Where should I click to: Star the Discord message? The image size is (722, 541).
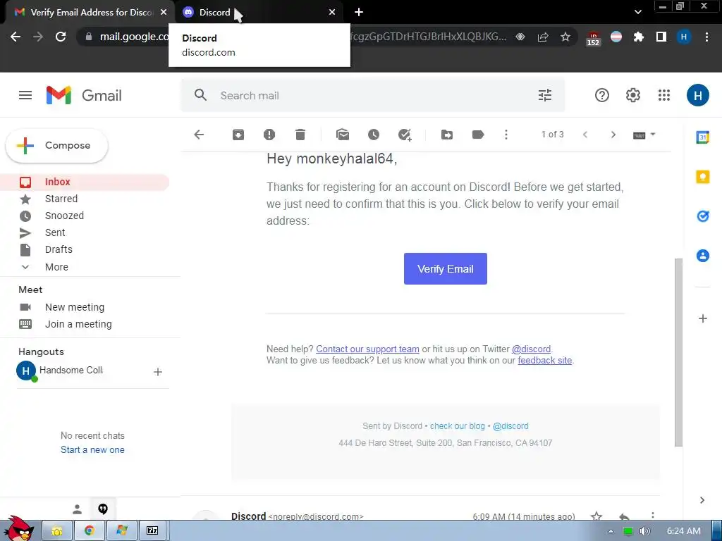(x=596, y=516)
